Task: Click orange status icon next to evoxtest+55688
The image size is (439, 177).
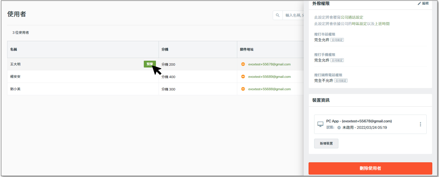Action: 243,89
